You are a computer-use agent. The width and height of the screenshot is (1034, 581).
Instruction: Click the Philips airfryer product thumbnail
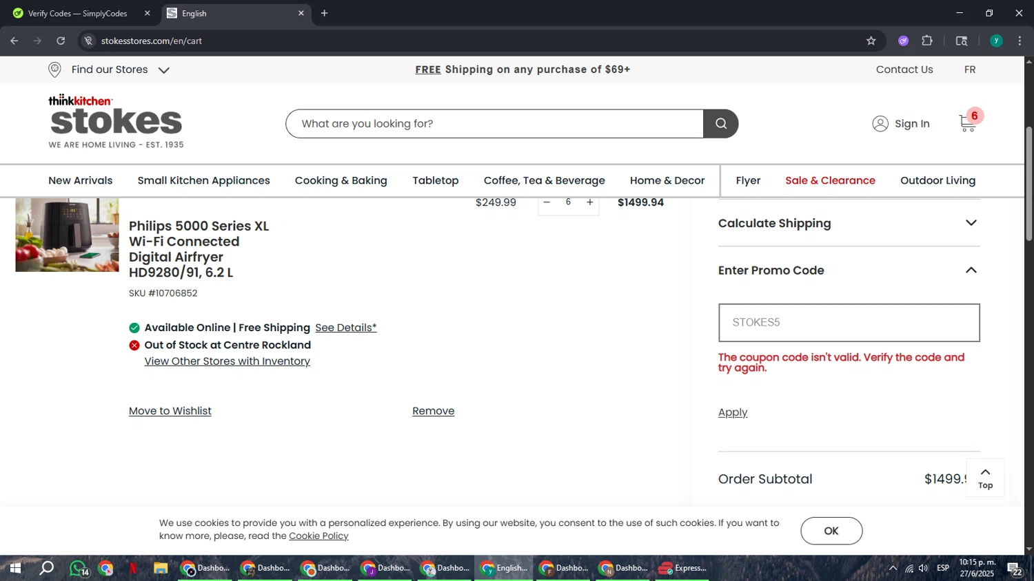point(67,234)
